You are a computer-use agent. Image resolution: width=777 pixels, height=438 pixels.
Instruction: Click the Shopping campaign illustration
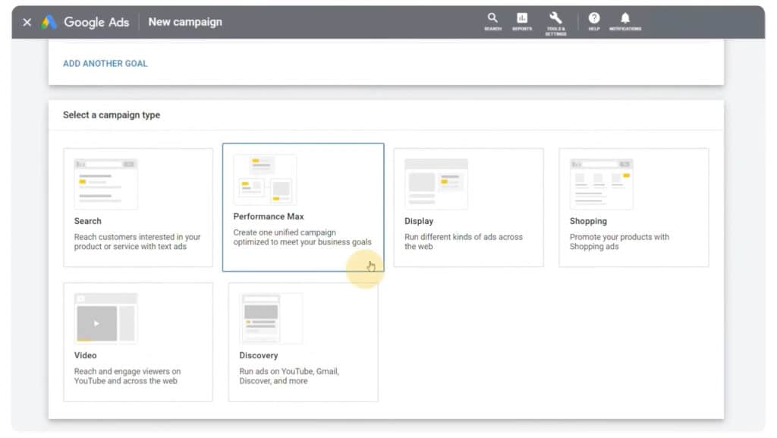(601, 184)
